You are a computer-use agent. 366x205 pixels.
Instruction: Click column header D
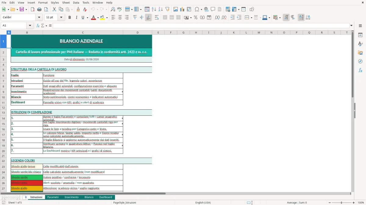click(138, 32)
